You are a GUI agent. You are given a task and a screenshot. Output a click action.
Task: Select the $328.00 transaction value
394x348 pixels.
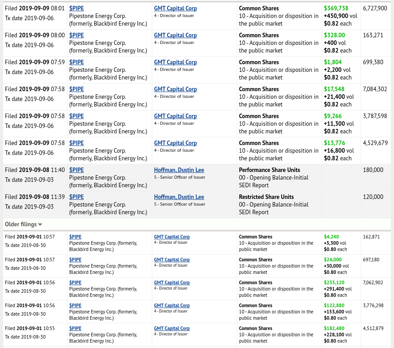pyautogui.click(x=334, y=35)
